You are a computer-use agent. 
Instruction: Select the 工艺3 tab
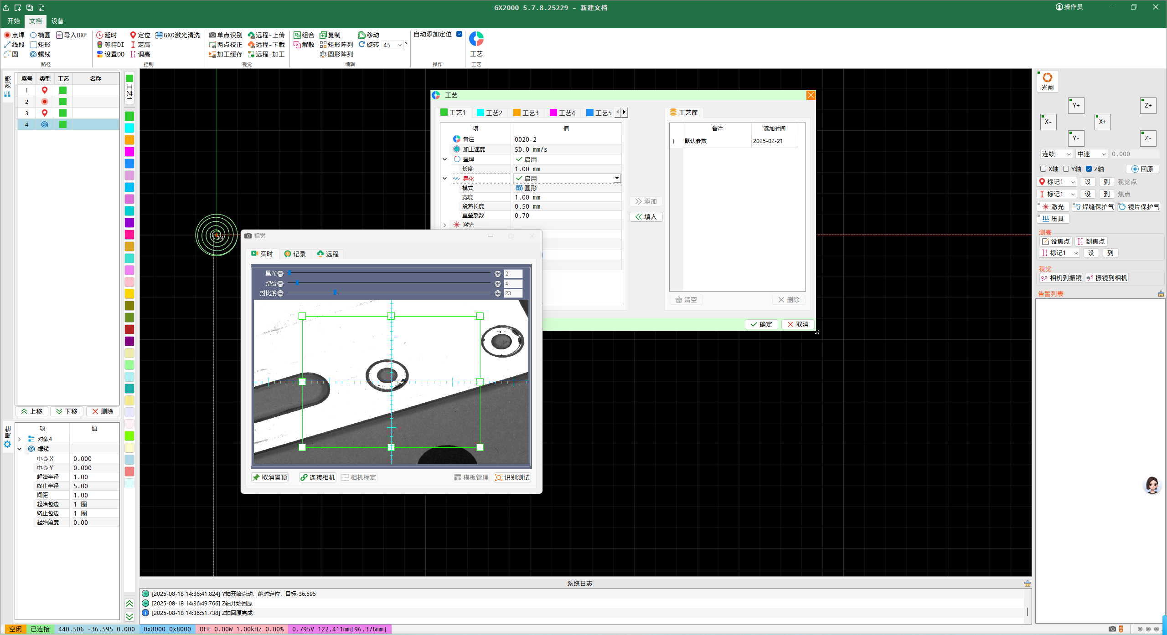tap(526, 113)
